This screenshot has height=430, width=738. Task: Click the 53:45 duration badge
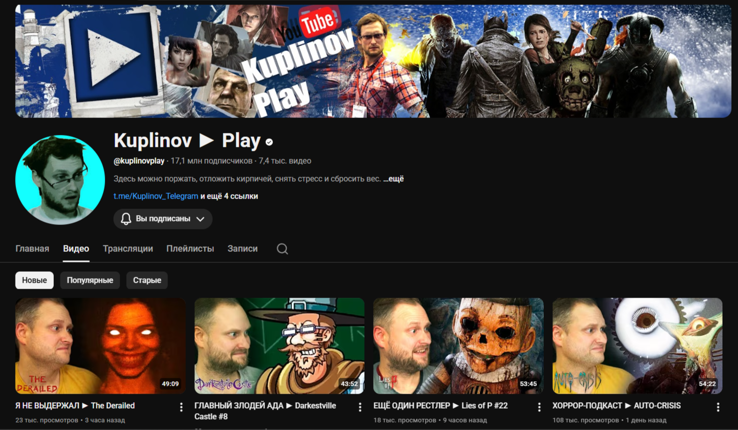[528, 384]
